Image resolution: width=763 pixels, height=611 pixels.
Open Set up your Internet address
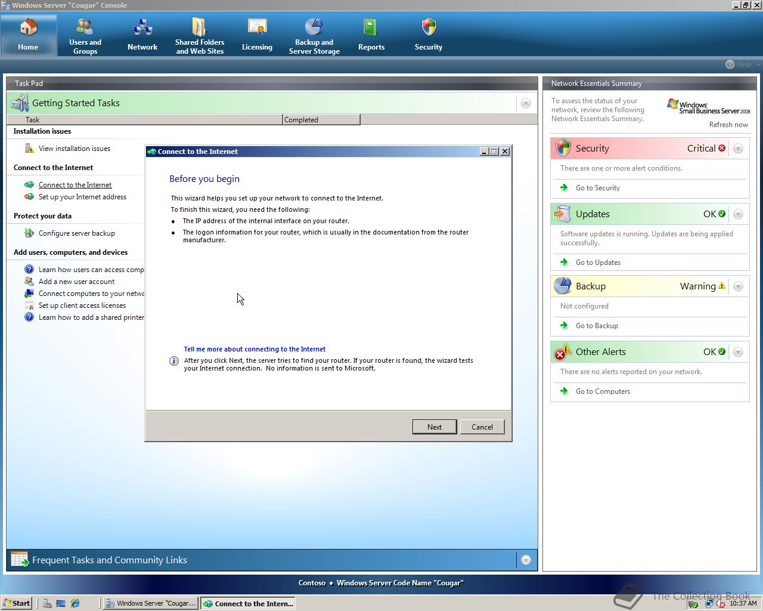82,197
